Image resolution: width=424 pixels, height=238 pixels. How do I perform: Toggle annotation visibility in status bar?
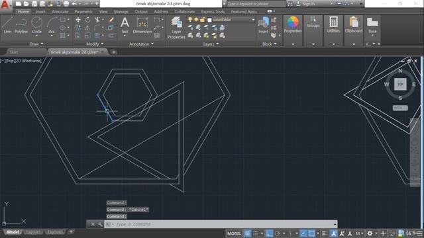point(334,233)
